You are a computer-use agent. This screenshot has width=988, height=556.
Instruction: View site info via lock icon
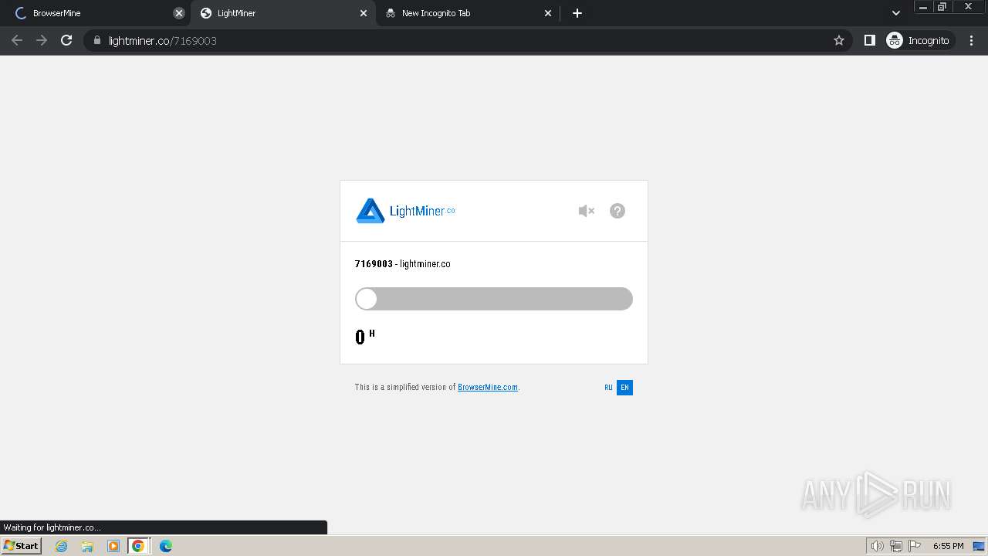[97, 40]
